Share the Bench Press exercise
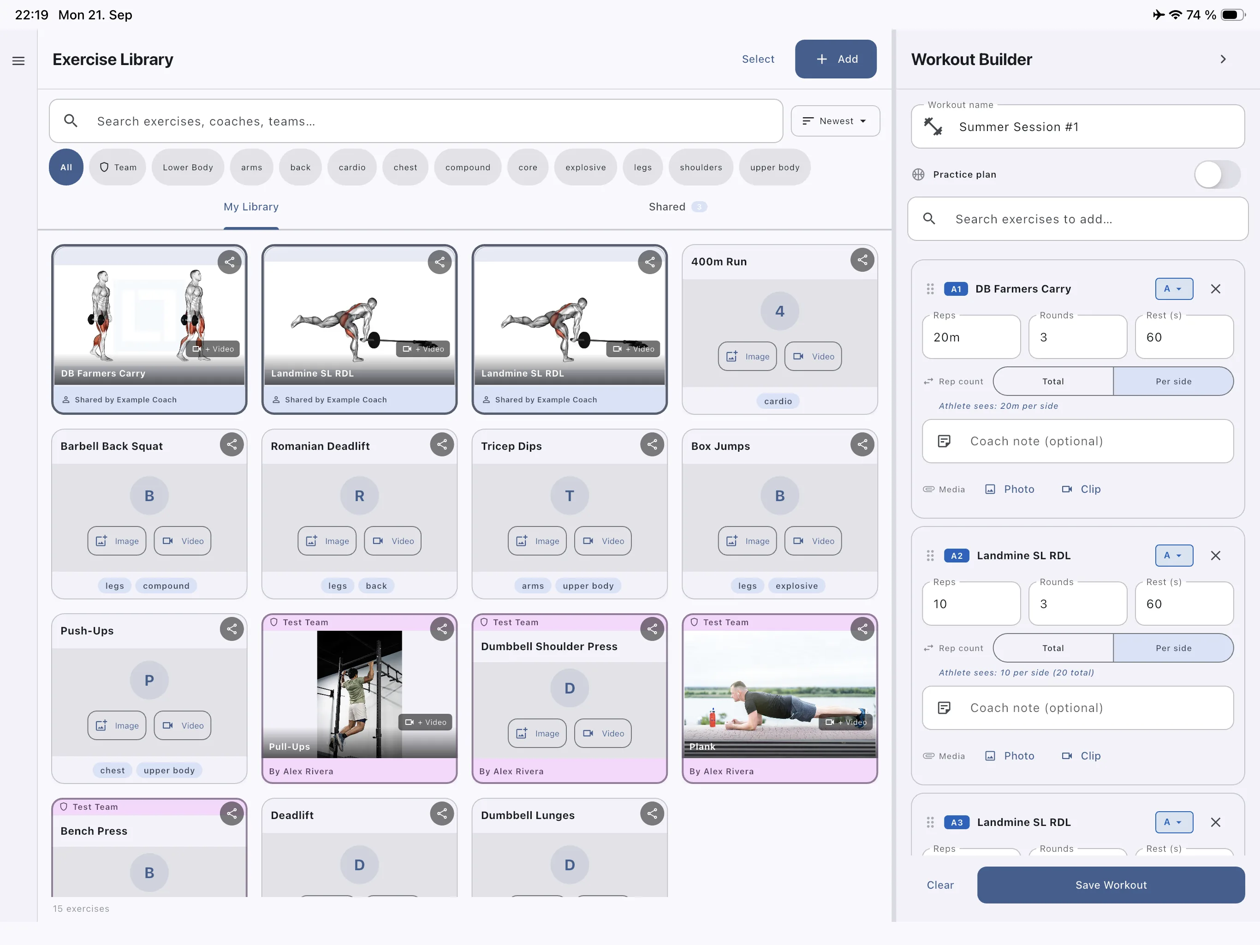The width and height of the screenshot is (1260, 945). pyautogui.click(x=232, y=814)
